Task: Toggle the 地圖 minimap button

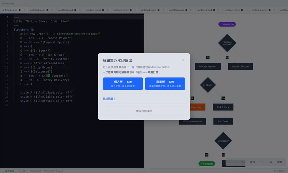Action: (280, 162)
